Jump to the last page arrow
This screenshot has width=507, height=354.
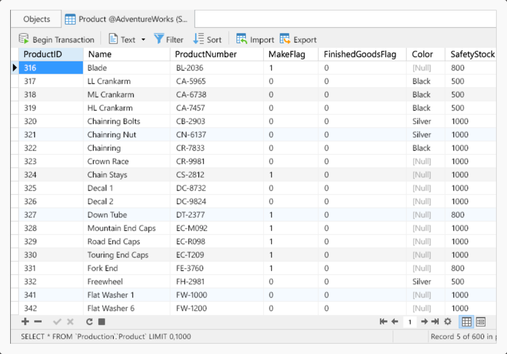click(x=435, y=321)
